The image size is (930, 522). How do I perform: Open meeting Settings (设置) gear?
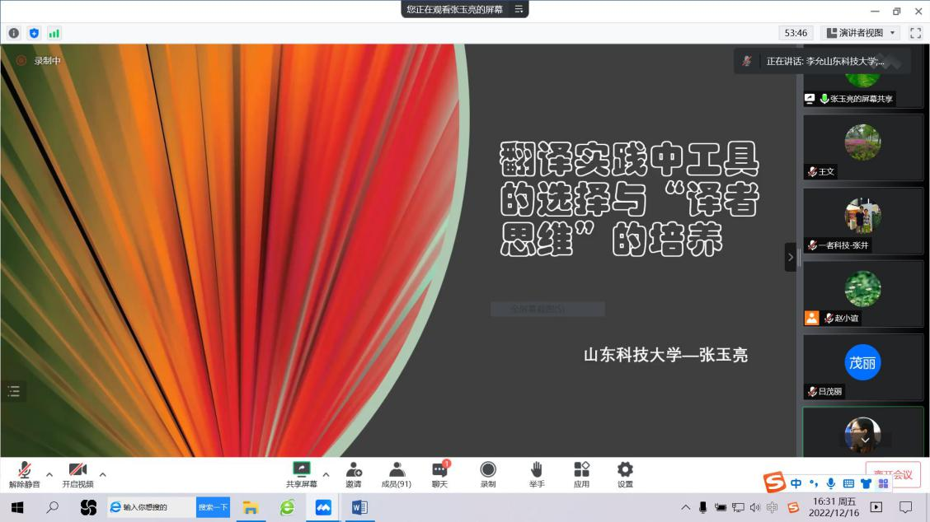(625, 474)
